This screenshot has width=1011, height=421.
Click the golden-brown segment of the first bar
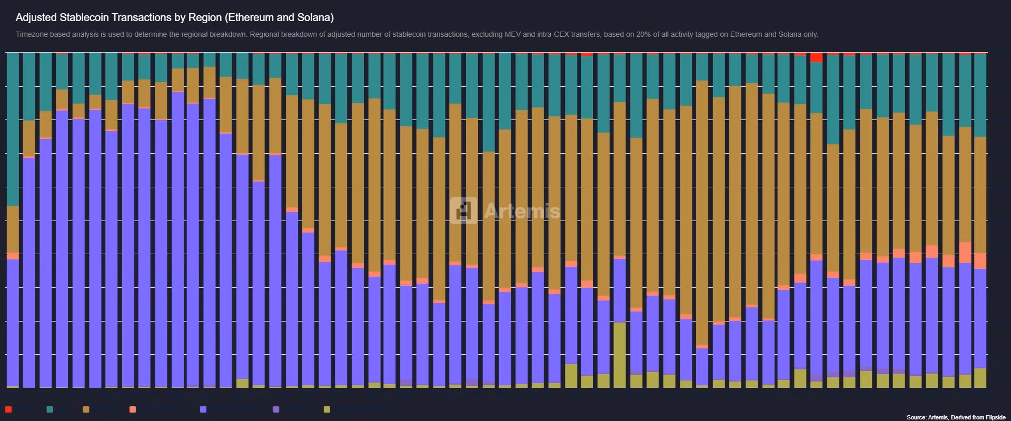click(x=13, y=229)
